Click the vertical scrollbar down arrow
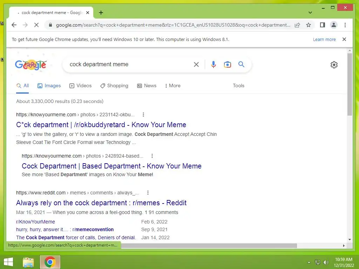 350,240
